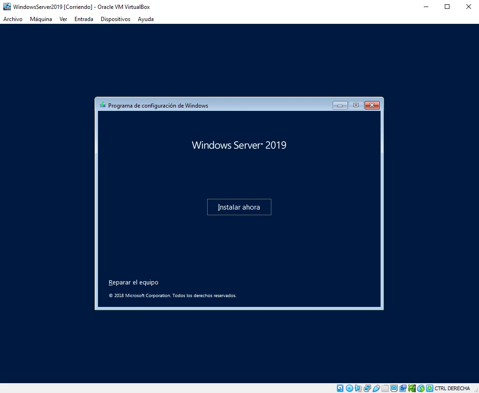Close the Windows Setup dialog
The image size is (479, 393).
point(372,105)
